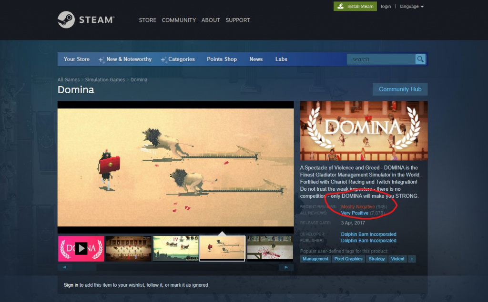488x302 pixels.
Task: Select the Pixel Graphics tag
Action: point(348,259)
